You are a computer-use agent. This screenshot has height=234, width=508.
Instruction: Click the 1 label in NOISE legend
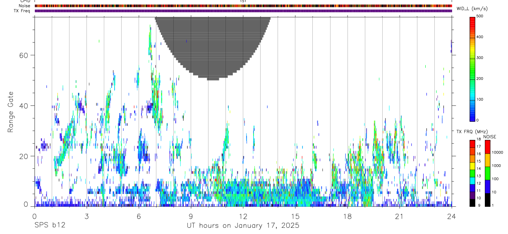coord(493,205)
